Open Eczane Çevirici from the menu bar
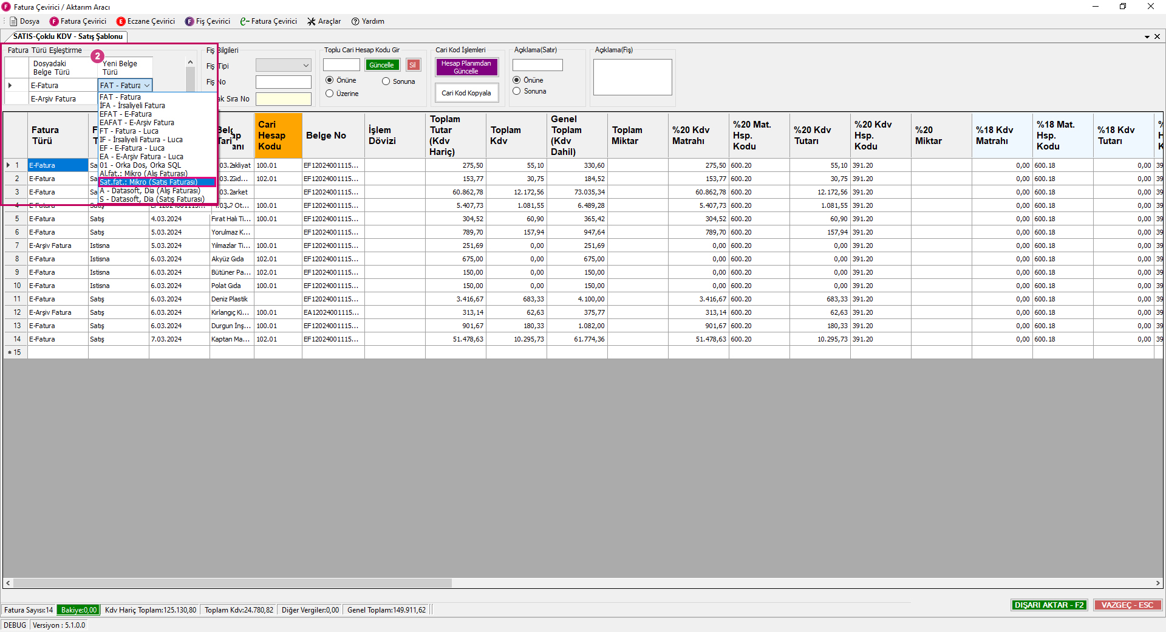This screenshot has width=1166, height=632. pos(146,21)
